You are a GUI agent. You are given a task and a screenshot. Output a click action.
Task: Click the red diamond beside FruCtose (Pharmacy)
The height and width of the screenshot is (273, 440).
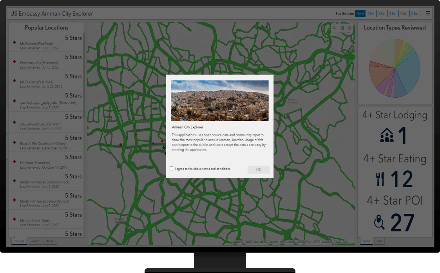click(14, 161)
